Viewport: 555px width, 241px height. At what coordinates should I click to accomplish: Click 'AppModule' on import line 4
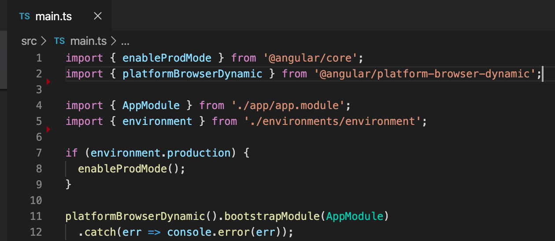(151, 106)
